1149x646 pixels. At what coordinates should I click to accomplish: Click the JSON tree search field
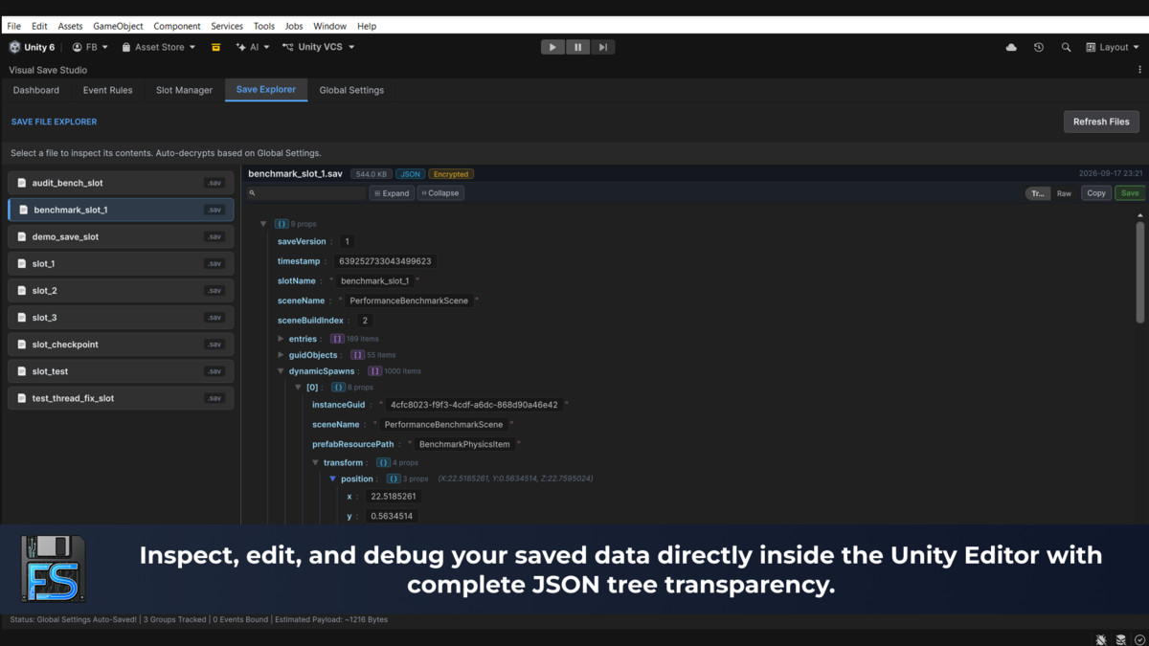tap(306, 193)
